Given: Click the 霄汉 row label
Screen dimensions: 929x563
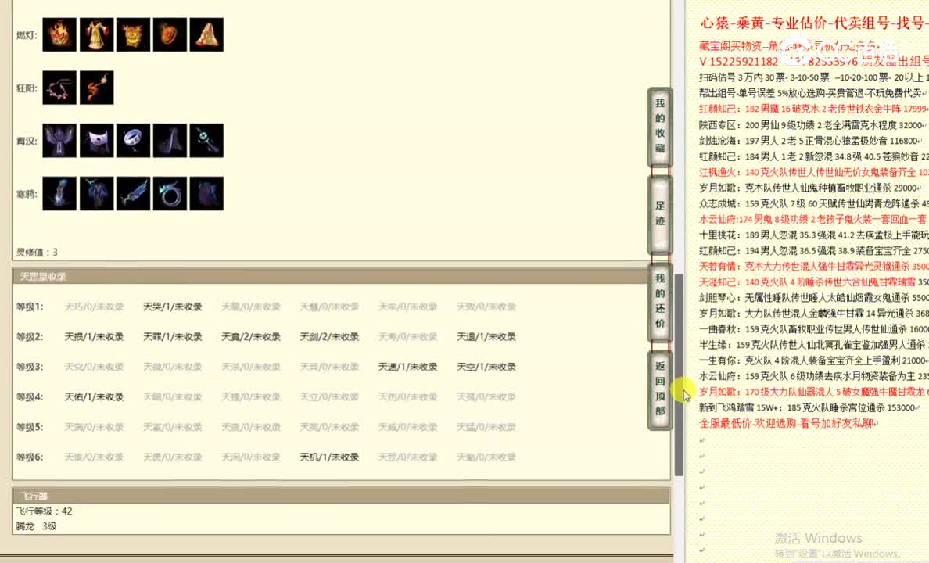Looking at the screenshot, I should (x=27, y=141).
